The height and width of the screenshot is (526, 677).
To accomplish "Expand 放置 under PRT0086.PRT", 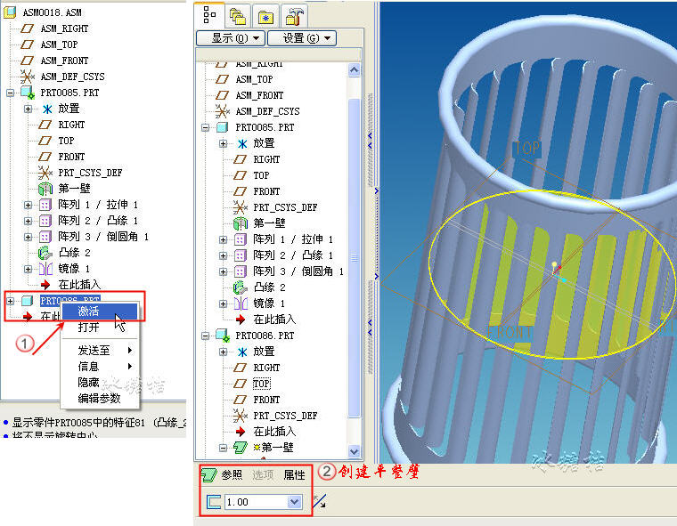I will pos(224,352).
